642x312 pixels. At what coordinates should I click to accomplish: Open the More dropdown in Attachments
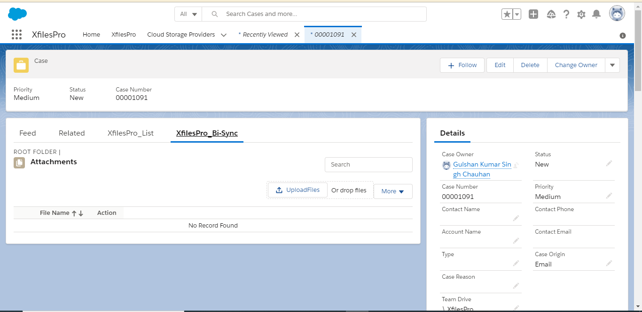(393, 191)
